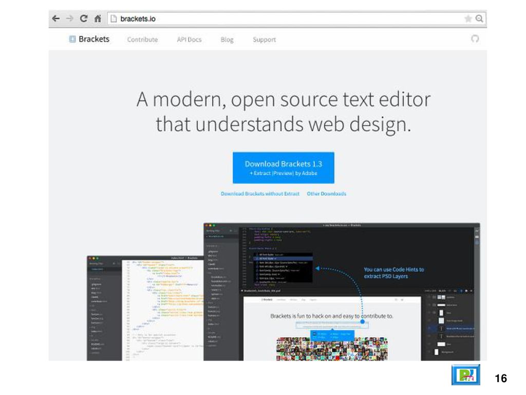This screenshot has width=526, height=395.
Task: Click 'Brackets is fun to hack on' text
Action: click(331, 316)
